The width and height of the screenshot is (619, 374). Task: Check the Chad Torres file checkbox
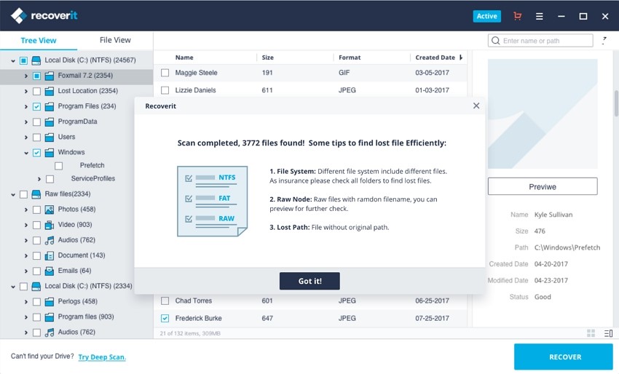coord(165,301)
